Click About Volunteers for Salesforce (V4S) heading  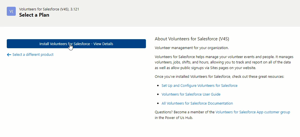pyautogui.click(x=192, y=39)
